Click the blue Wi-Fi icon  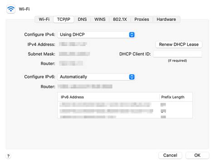pos(11,9)
